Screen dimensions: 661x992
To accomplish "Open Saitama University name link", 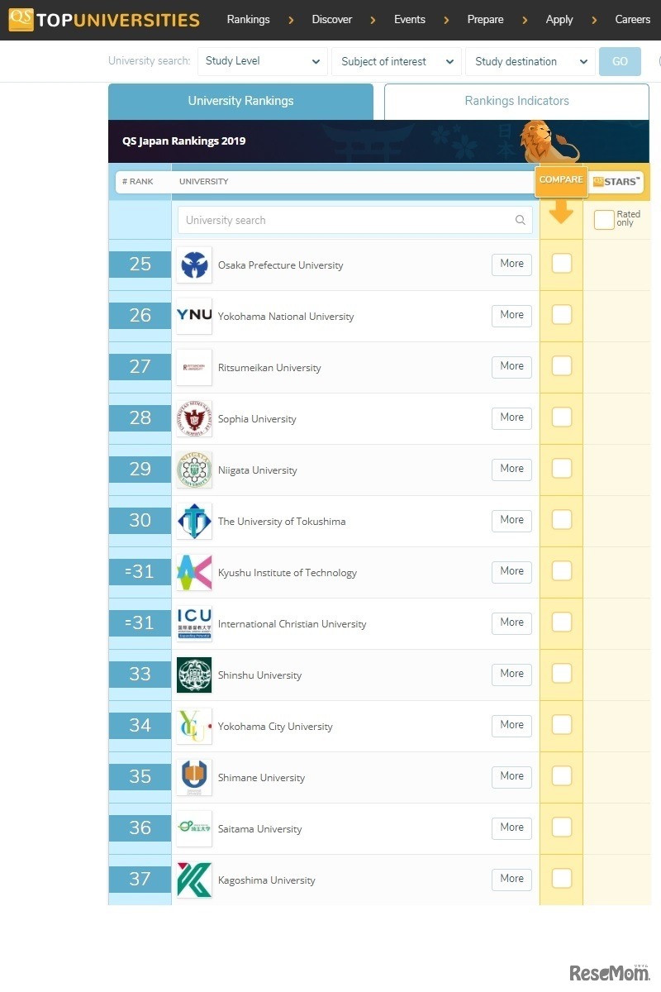I will pos(259,829).
